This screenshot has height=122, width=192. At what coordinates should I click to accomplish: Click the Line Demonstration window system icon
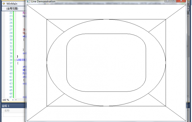tap(28, 1)
